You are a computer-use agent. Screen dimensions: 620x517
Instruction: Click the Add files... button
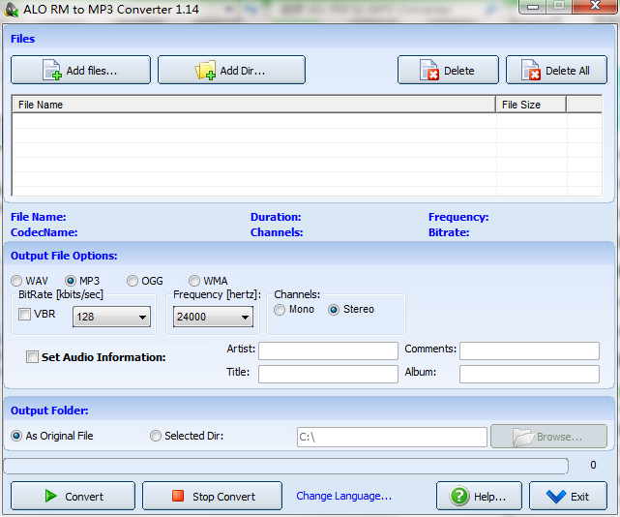[80, 70]
